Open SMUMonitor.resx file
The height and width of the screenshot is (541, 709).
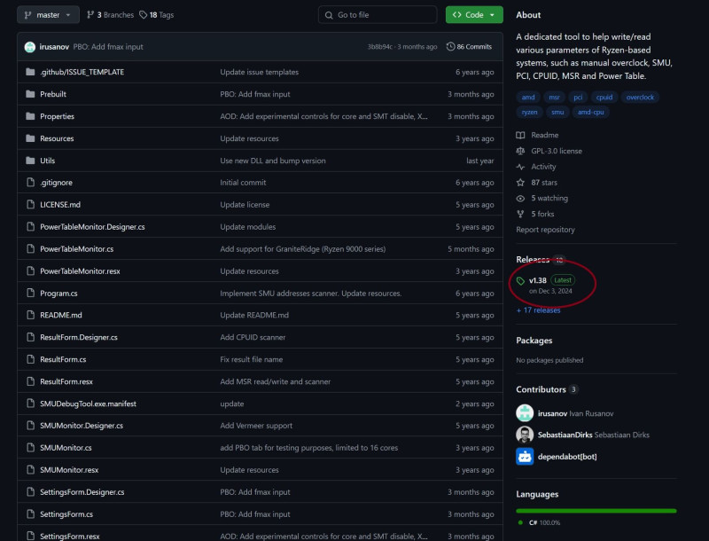point(69,469)
